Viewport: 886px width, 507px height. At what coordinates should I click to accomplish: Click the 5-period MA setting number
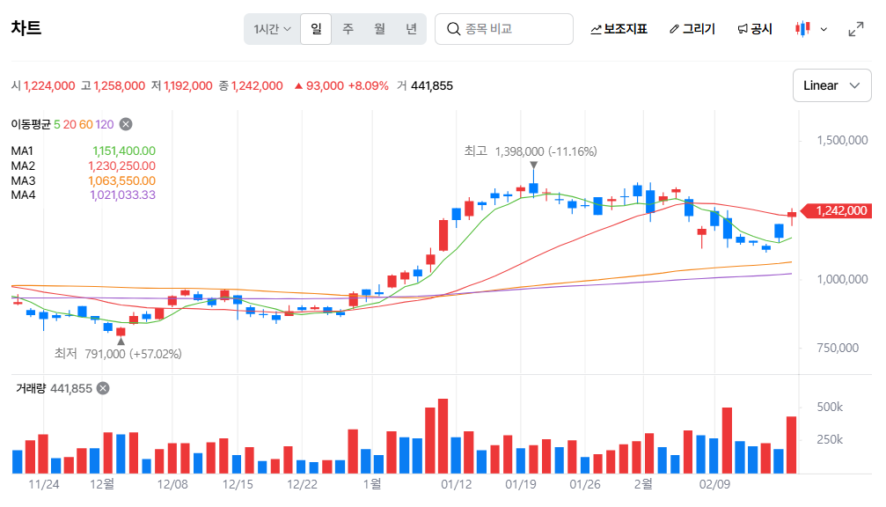pos(56,124)
